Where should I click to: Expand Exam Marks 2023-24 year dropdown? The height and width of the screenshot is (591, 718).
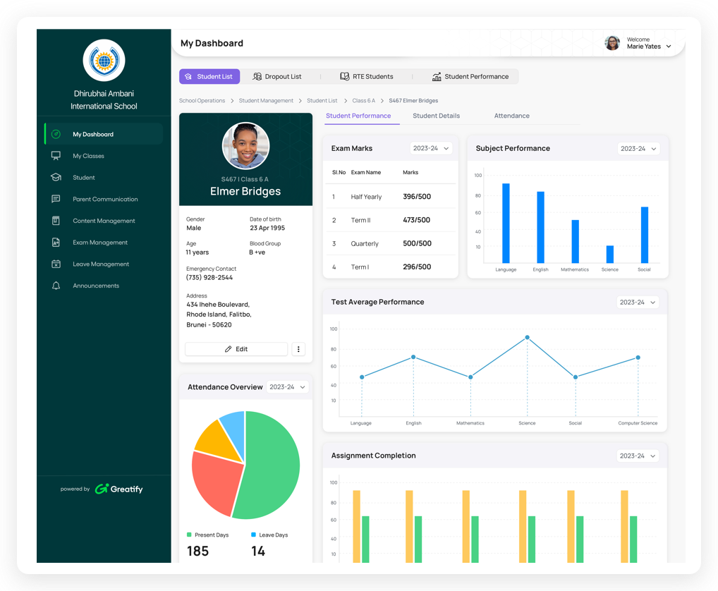click(430, 149)
